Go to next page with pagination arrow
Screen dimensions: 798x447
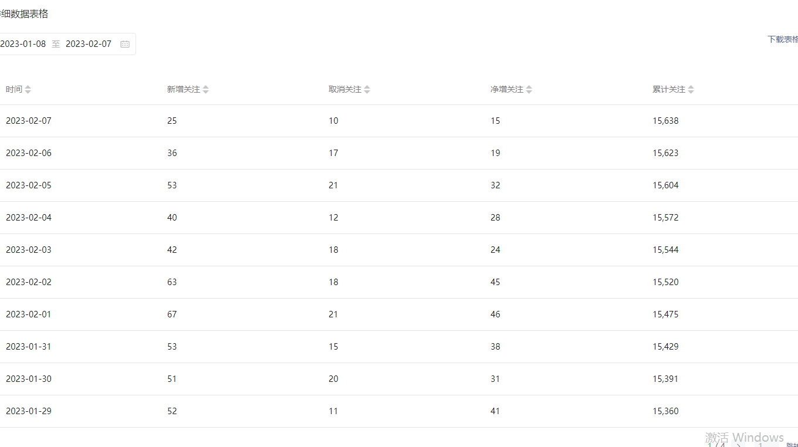(x=739, y=445)
